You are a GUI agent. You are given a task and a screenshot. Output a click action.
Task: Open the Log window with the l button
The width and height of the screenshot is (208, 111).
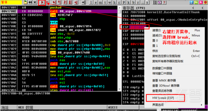(x=91, y=2)
